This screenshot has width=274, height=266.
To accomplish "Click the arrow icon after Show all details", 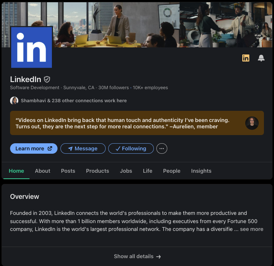I will [159, 257].
